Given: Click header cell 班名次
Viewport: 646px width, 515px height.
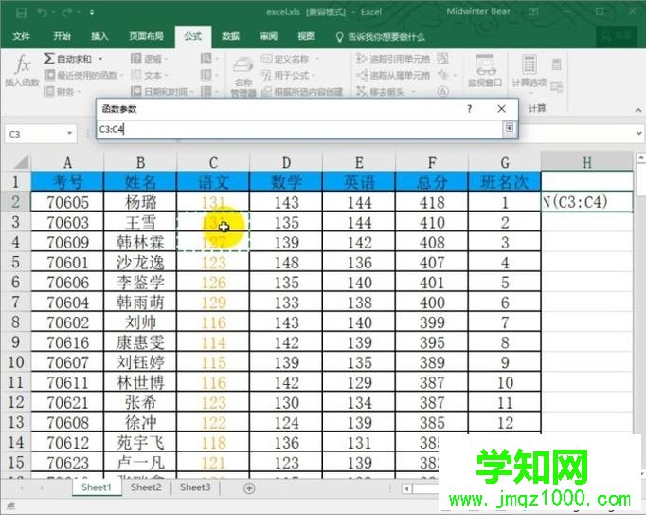Looking at the screenshot, I should (x=505, y=181).
